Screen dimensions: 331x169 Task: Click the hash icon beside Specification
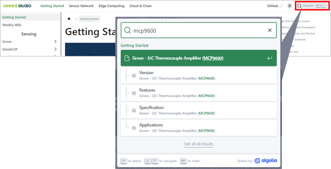click(x=134, y=110)
